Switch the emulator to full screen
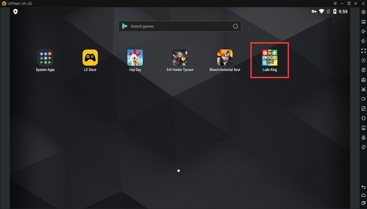Image resolution: width=367 pixels, height=209 pixels. click(363, 51)
